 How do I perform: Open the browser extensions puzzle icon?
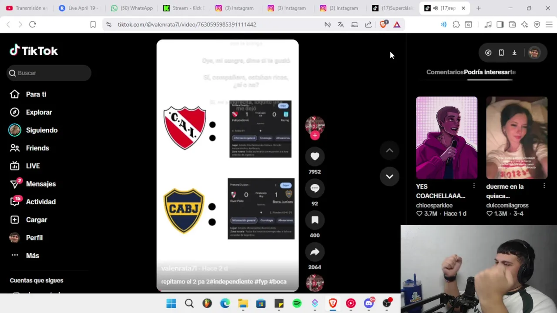[x=456, y=24]
